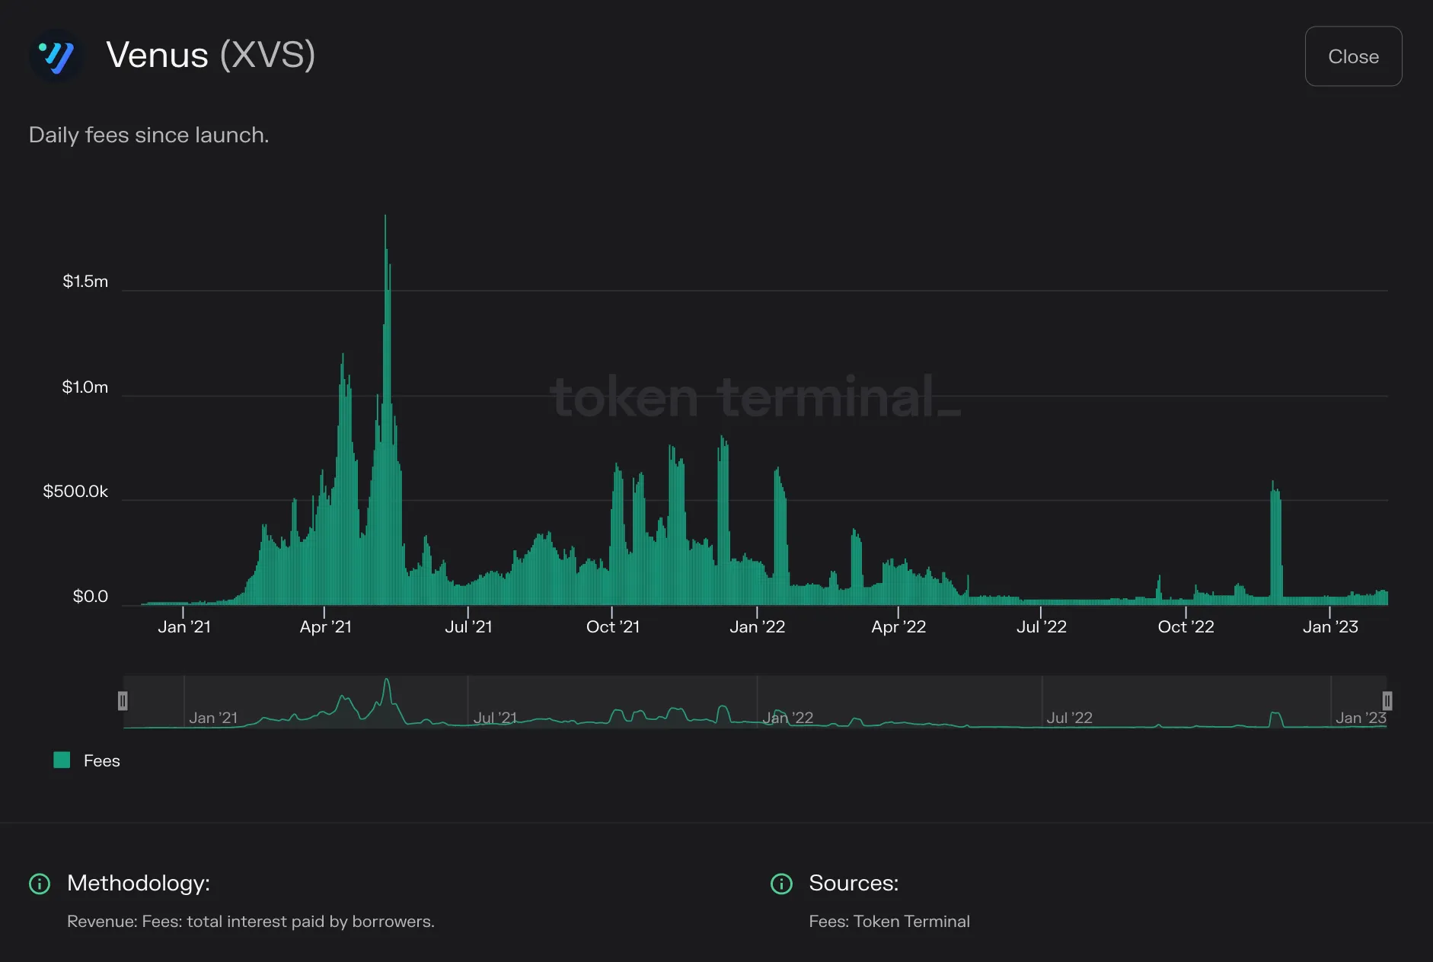Screen dimensions: 1433x962
Task: Click the green Fees legend swatch
Action: coord(62,760)
